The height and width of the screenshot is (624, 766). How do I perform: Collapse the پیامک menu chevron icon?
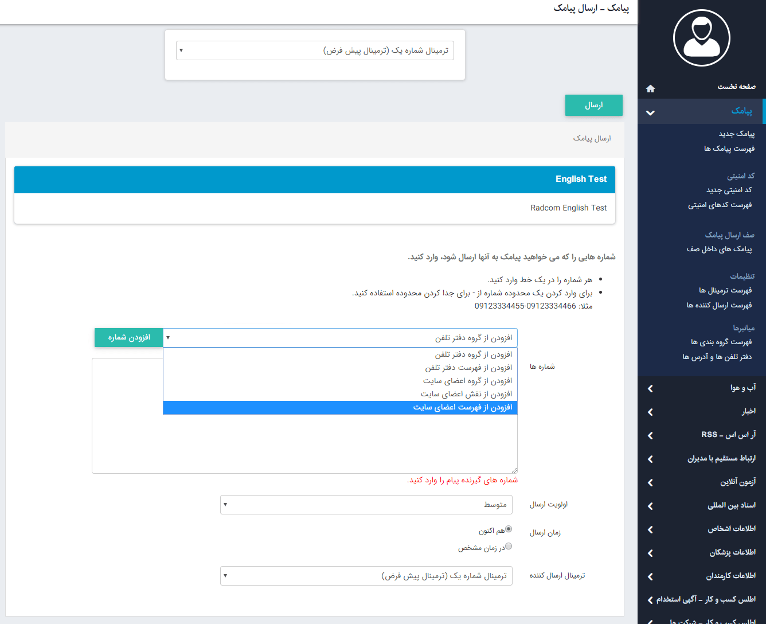650,113
